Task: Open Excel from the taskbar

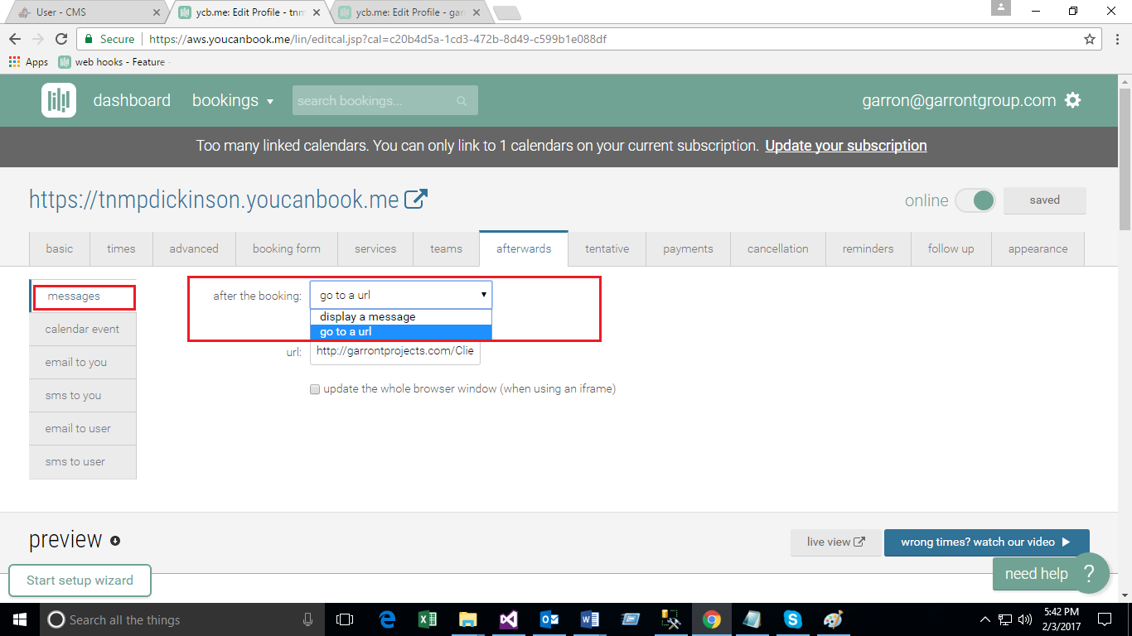Action: tap(428, 619)
